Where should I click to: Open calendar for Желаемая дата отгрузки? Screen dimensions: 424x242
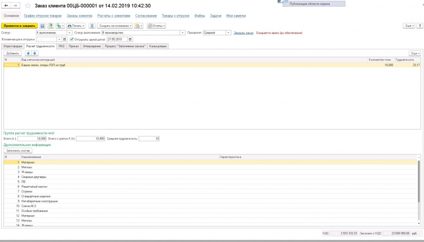[x=65, y=39]
